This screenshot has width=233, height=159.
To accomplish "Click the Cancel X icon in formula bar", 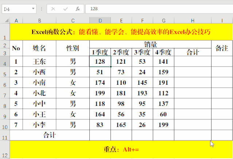I will [53, 9].
